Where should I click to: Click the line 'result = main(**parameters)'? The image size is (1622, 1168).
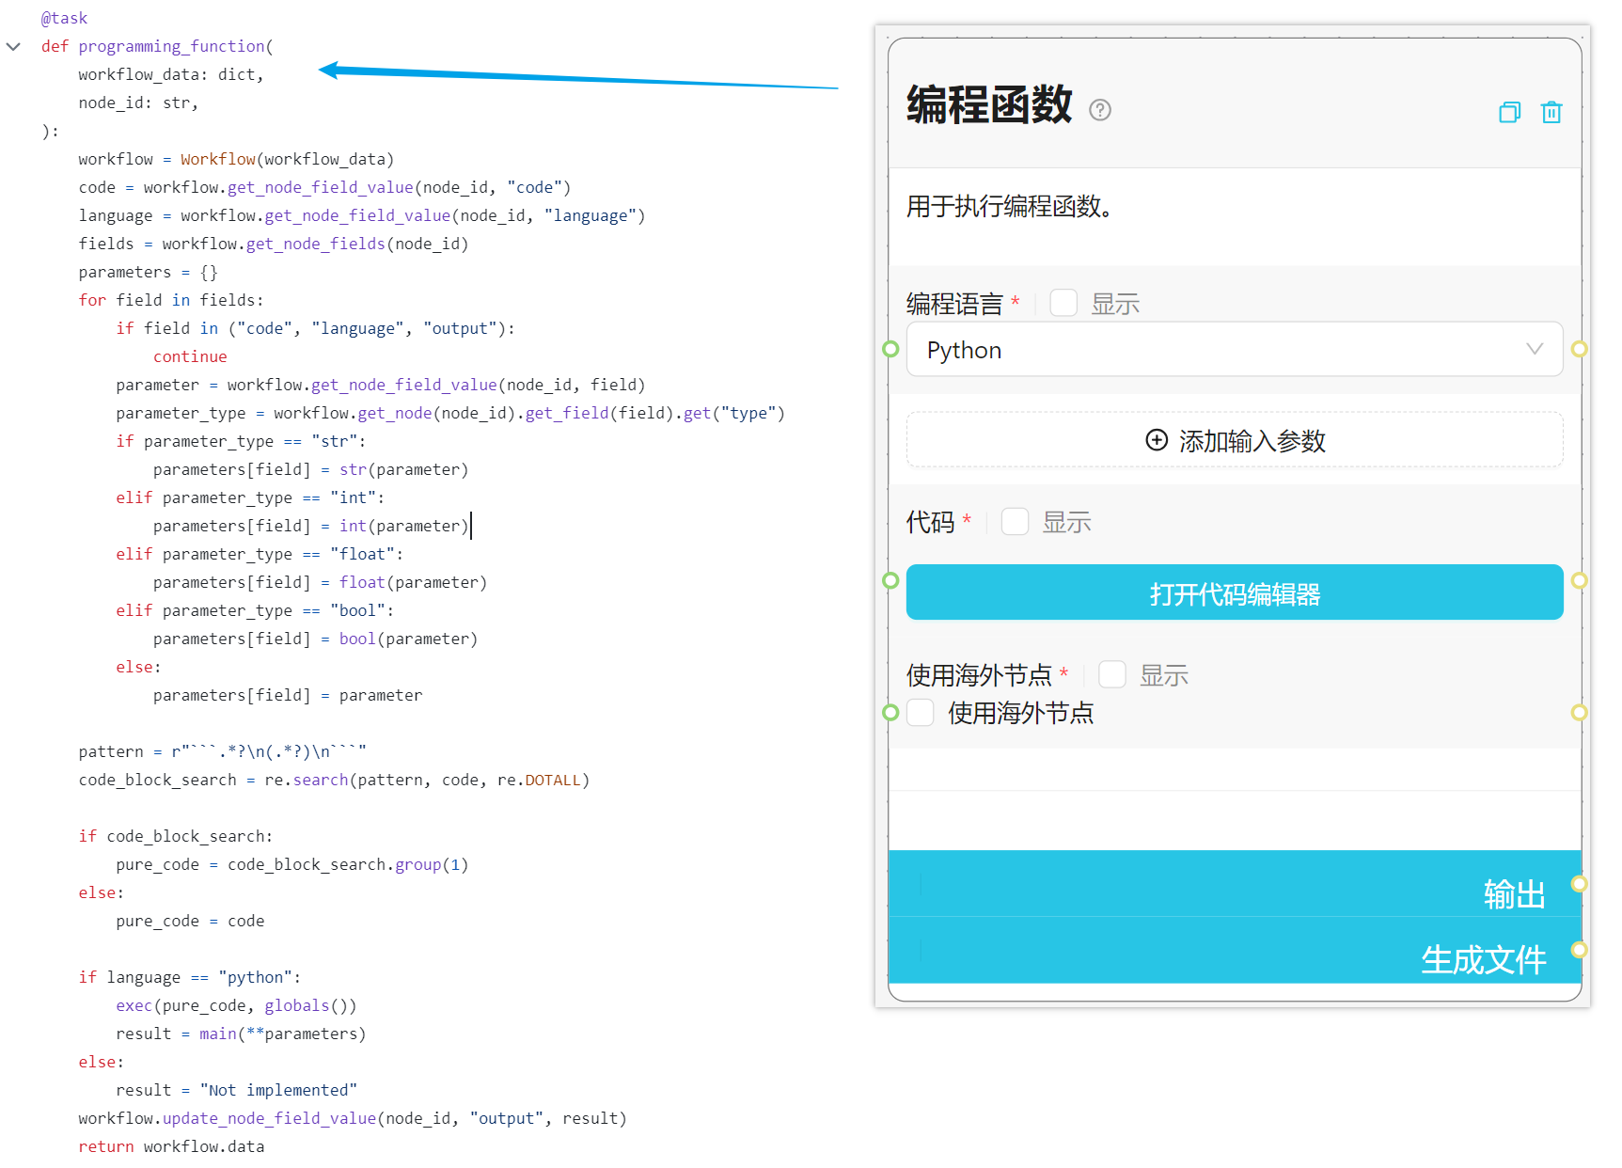pos(241,1034)
